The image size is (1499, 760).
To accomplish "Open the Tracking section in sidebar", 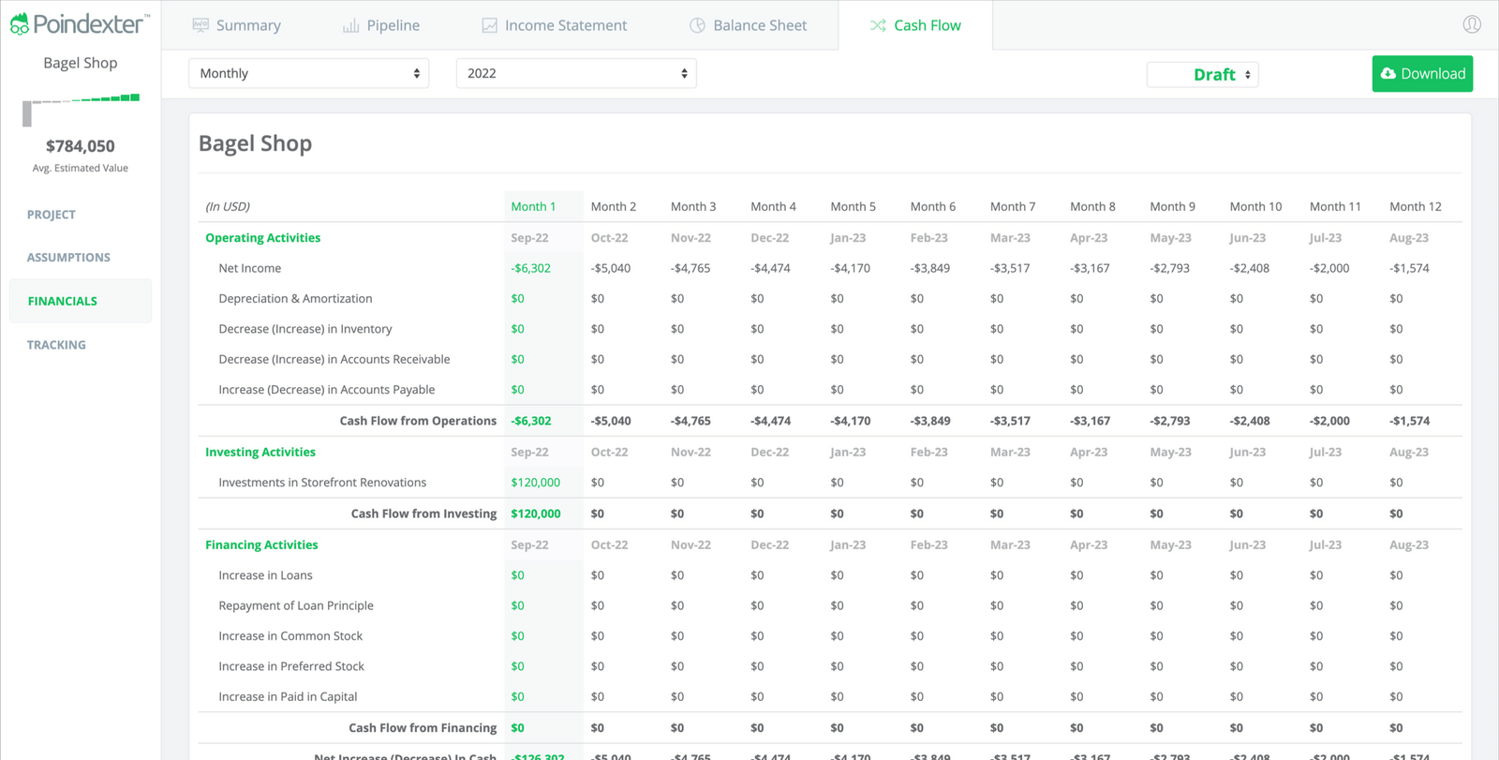I will (56, 345).
